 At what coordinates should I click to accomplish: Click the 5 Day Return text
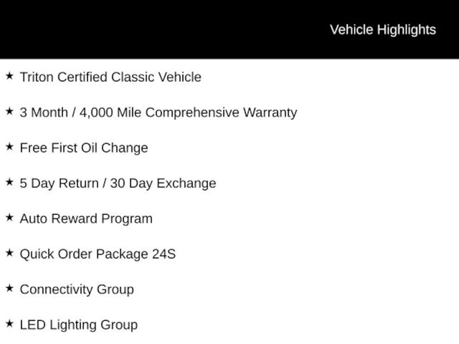point(58,183)
